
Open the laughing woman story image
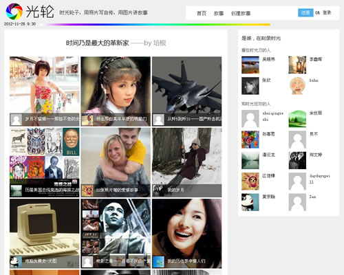[187, 227]
